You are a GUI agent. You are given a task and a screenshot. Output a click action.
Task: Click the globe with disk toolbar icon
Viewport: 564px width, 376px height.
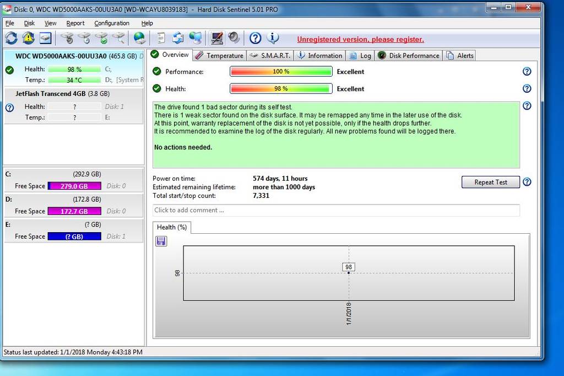[x=140, y=38]
